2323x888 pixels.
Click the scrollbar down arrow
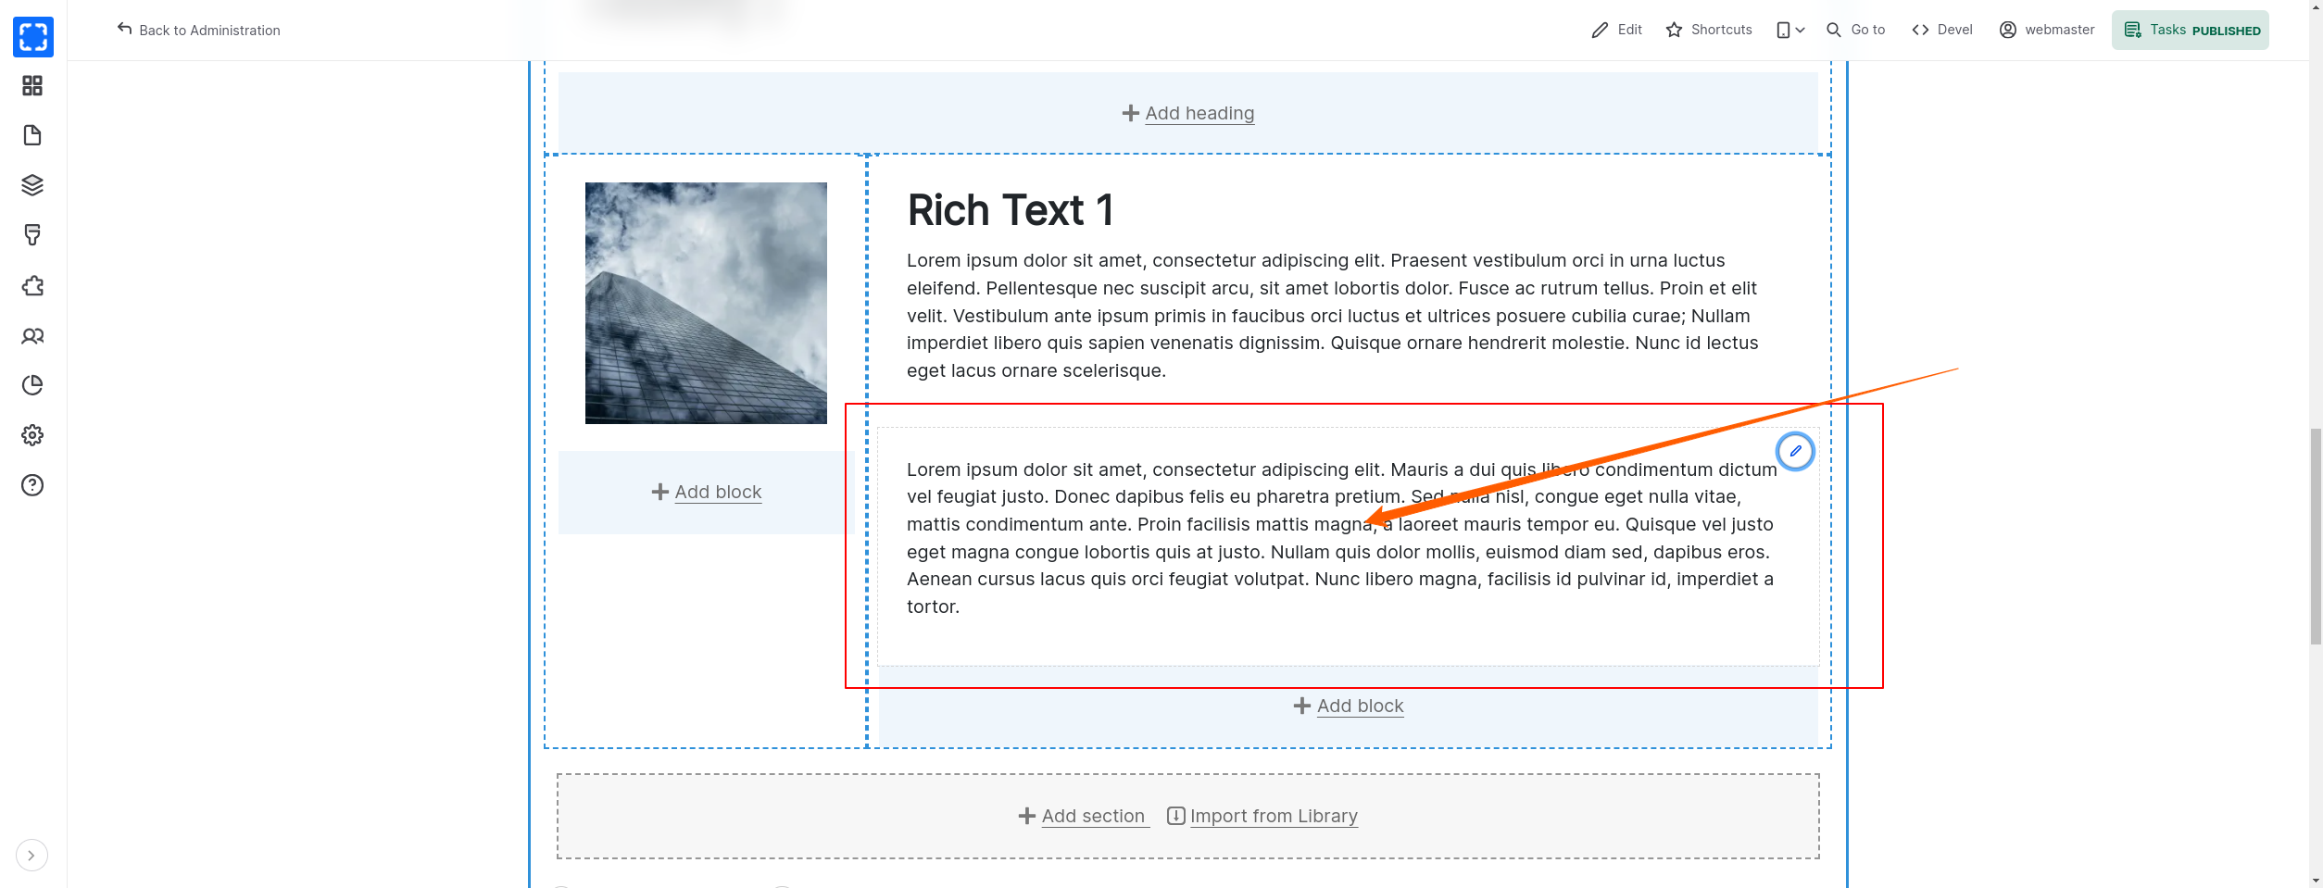(2316, 881)
